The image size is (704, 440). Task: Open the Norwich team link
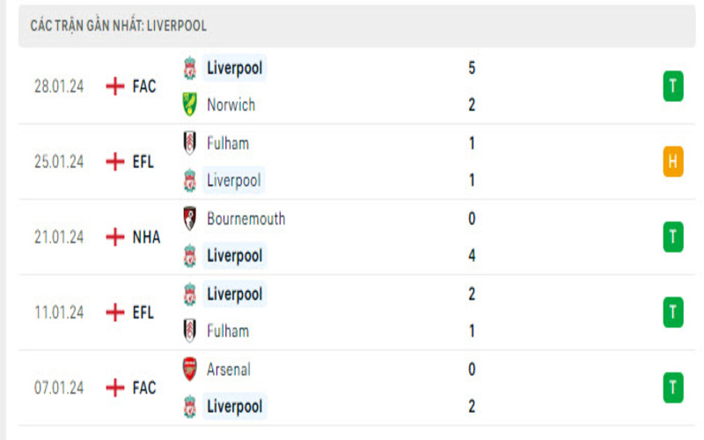click(231, 105)
